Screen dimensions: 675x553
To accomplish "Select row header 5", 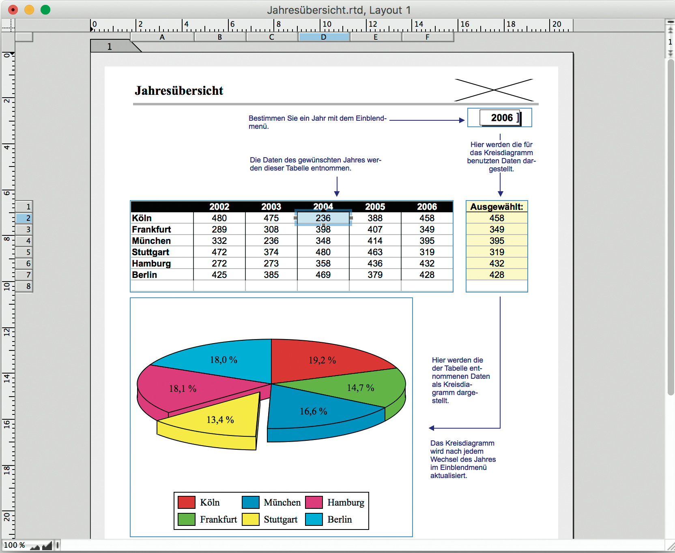I will (x=24, y=252).
